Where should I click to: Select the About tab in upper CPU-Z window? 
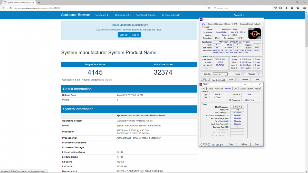[x=257, y=24]
